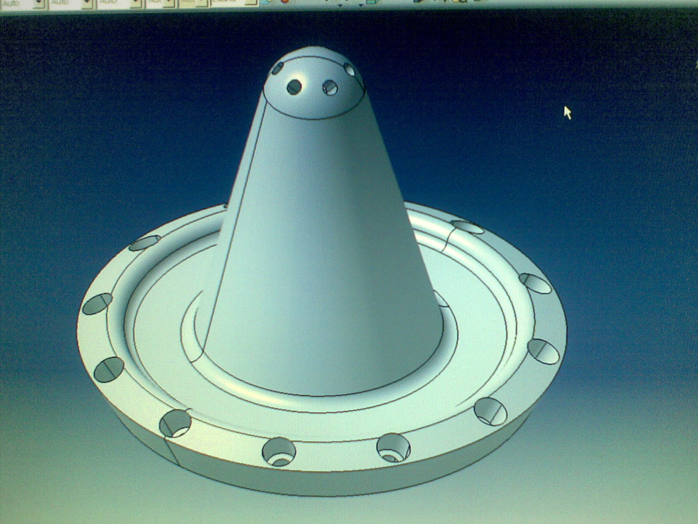The image size is (698, 524).
Task: Pick the front-left hole on the dome
Action: point(294,86)
